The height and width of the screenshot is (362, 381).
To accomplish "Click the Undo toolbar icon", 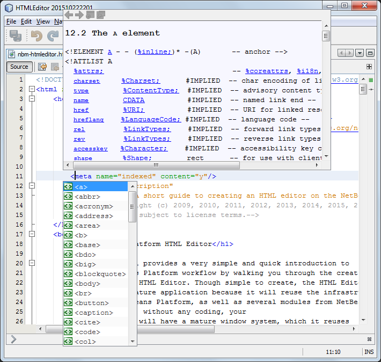I will (x=36, y=36).
